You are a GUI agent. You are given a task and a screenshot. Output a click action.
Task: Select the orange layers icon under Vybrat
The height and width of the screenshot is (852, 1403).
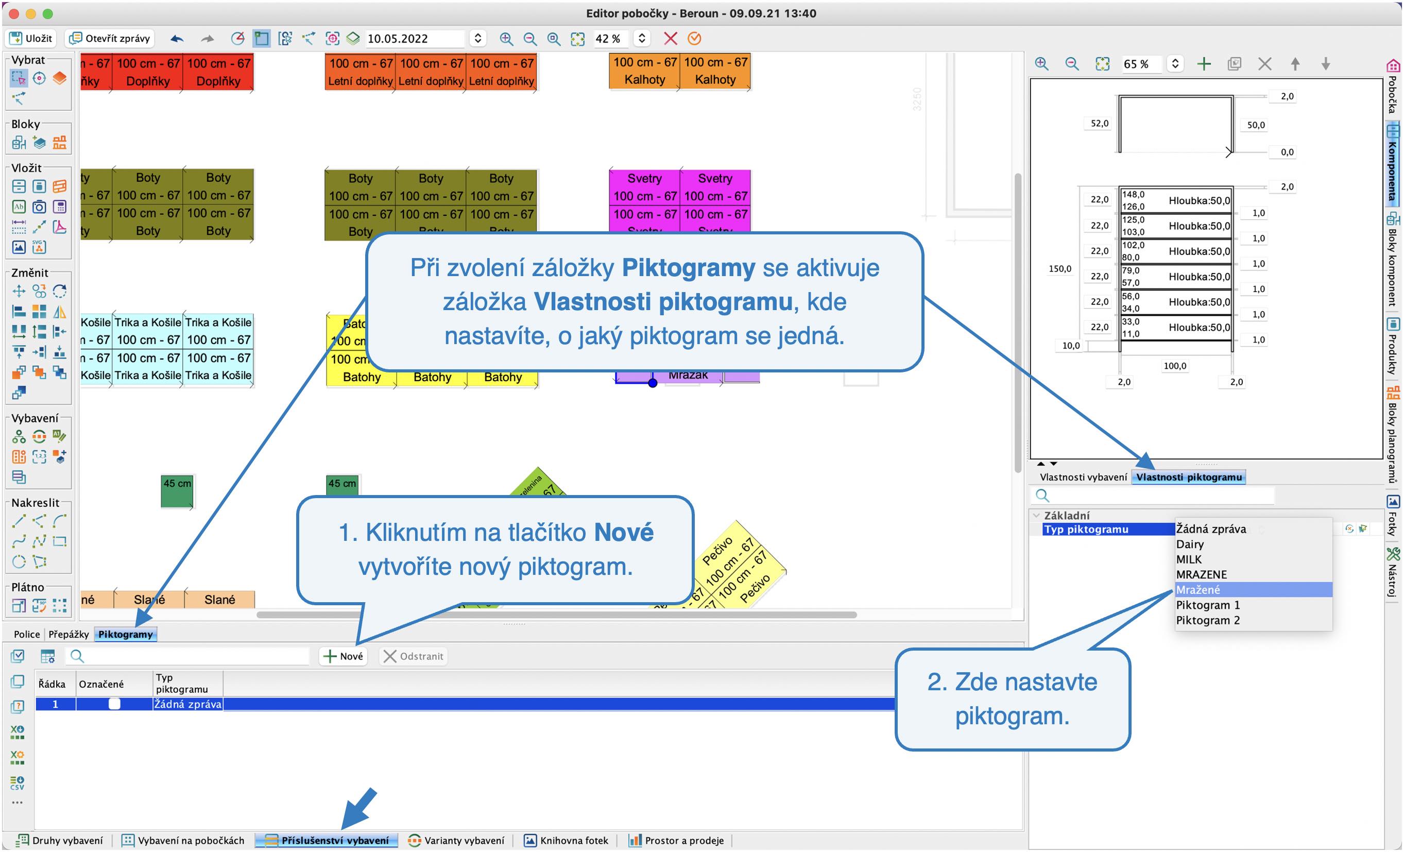(x=59, y=78)
